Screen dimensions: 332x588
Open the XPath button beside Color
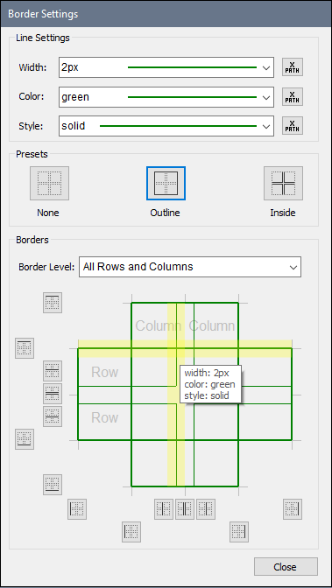(x=293, y=97)
